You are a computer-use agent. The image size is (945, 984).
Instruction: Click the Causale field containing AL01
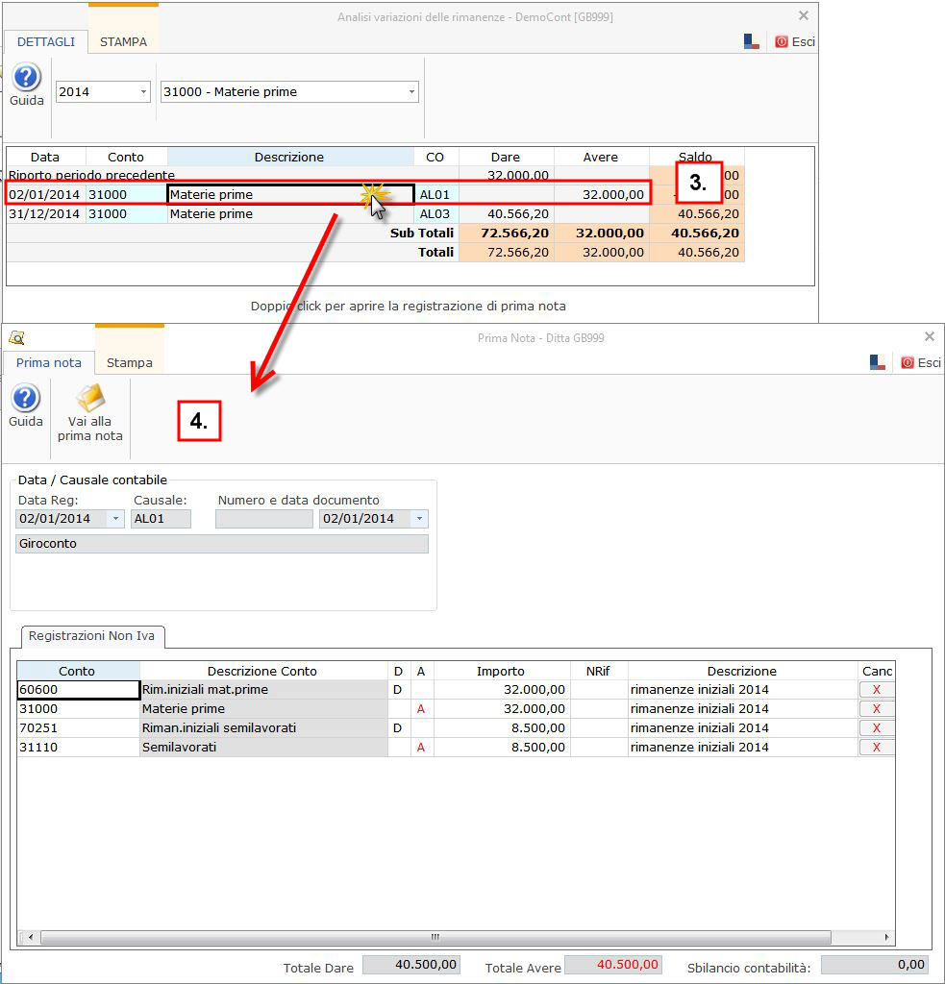click(x=161, y=519)
